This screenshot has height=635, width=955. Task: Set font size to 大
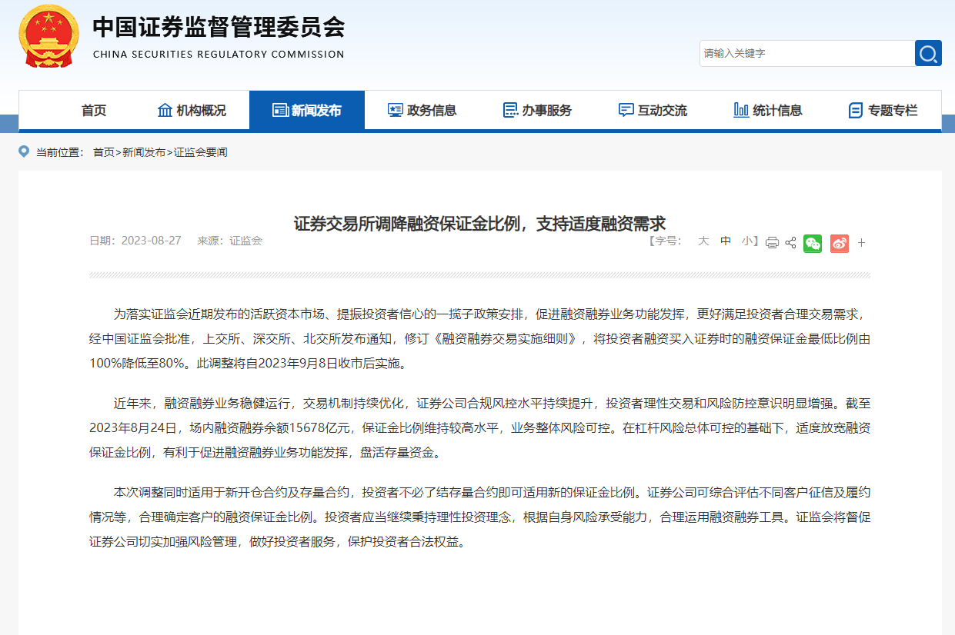pyautogui.click(x=703, y=241)
